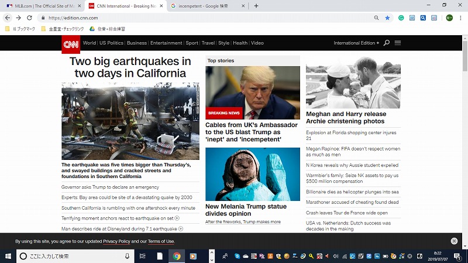Screen dimensions: 468x263
Task: Bookmark this page with the star icon
Action: (387, 18)
